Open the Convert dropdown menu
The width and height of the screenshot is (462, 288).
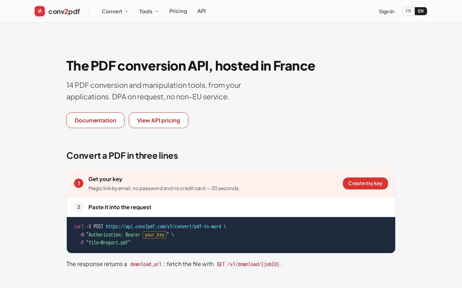click(x=115, y=11)
